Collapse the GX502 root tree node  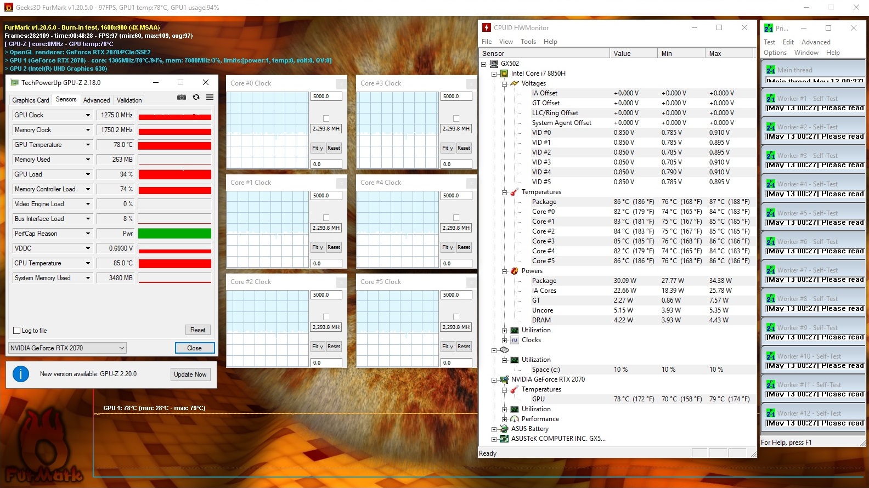pyautogui.click(x=483, y=64)
